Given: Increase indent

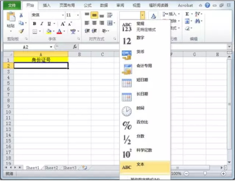Looking at the screenshot, I should (x=94, y=31).
